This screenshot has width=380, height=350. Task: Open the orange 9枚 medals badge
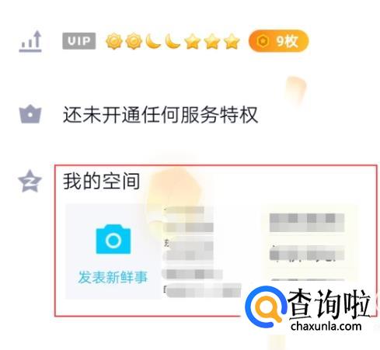(278, 41)
